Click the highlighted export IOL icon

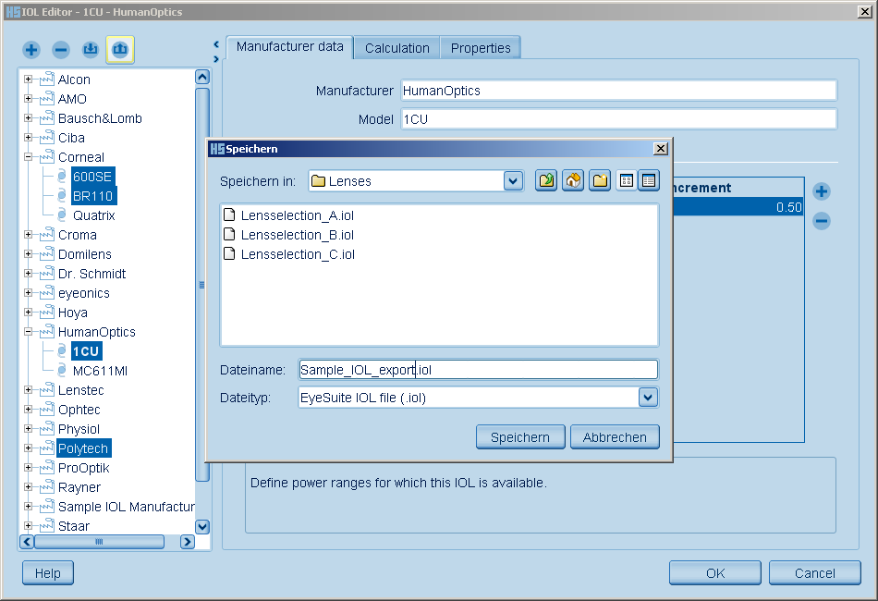point(120,50)
